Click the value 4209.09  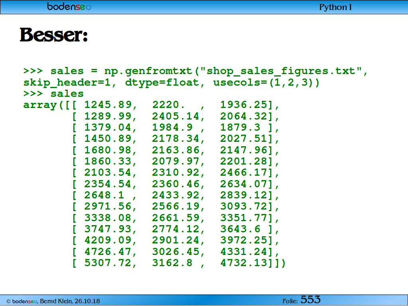click(108, 240)
